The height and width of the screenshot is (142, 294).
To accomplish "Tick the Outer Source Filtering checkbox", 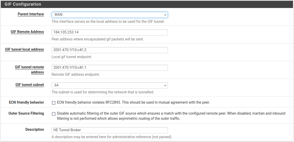I will [54, 114].
